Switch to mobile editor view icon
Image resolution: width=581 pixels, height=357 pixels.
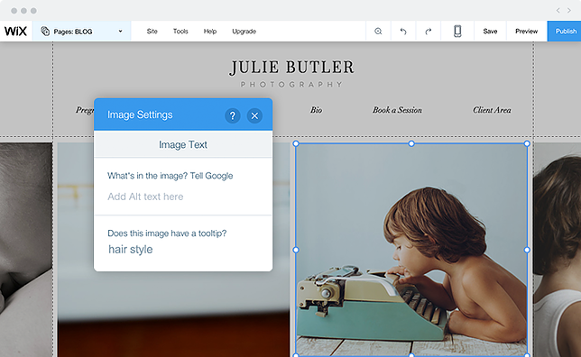point(457,32)
